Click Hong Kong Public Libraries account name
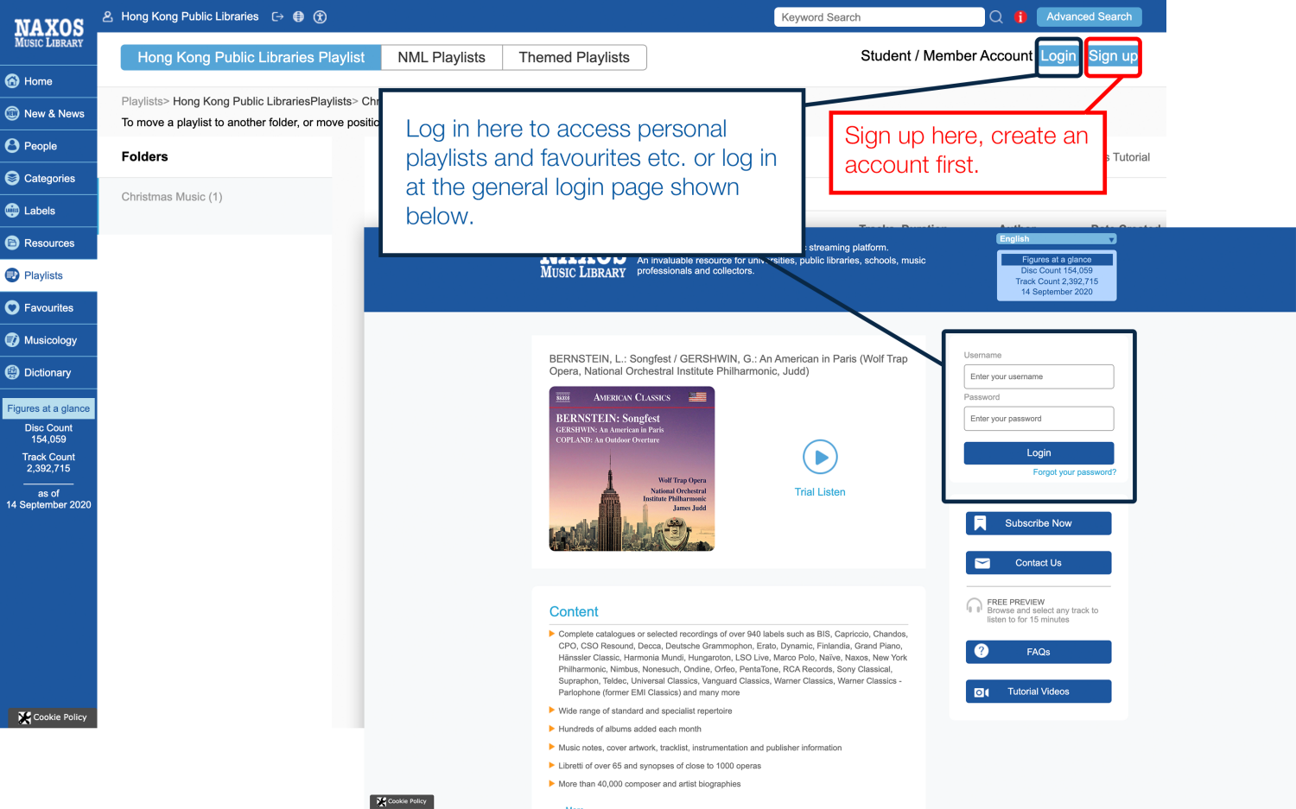This screenshot has width=1296, height=809. point(189,16)
